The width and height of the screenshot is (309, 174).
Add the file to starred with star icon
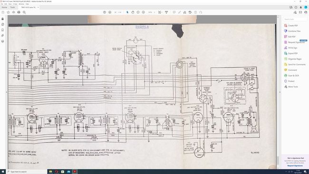[x=8, y=12]
